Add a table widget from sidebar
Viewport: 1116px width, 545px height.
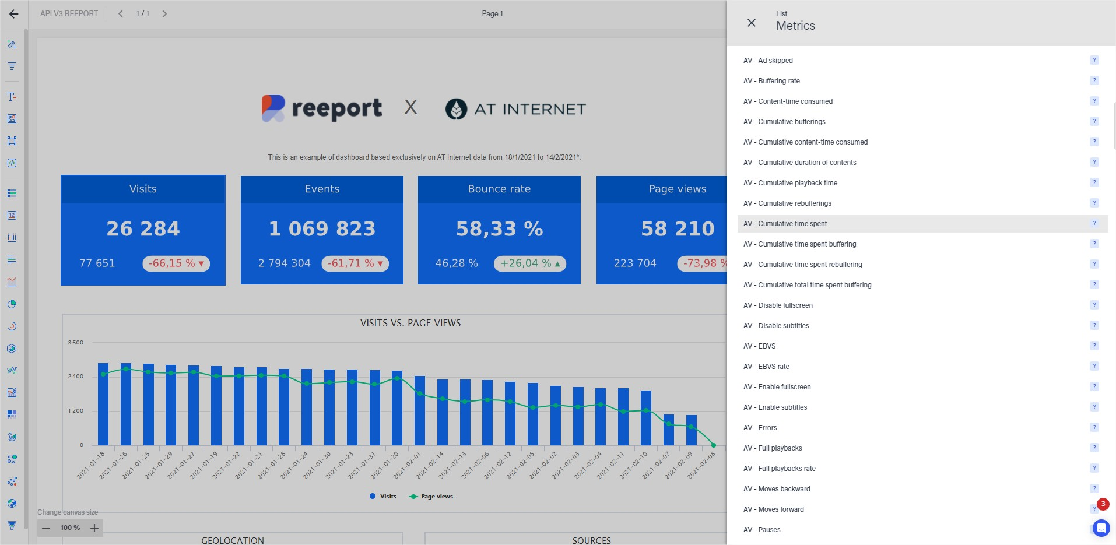point(12,193)
